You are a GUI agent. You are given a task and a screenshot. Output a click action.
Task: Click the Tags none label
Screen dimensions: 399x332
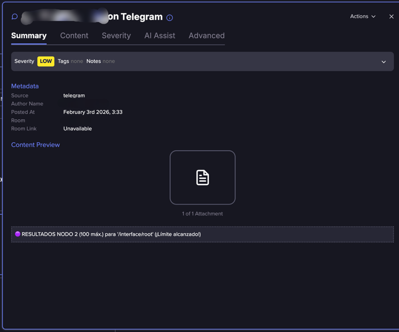point(70,61)
